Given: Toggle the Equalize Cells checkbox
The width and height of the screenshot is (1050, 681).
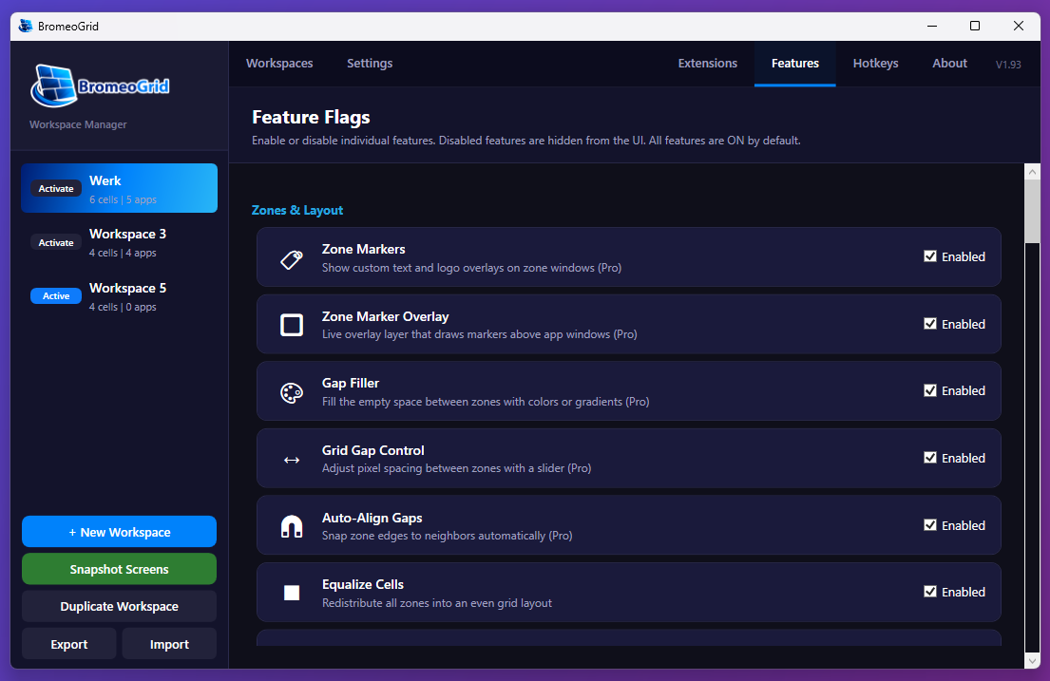Looking at the screenshot, I should click(x=929, y=592).
